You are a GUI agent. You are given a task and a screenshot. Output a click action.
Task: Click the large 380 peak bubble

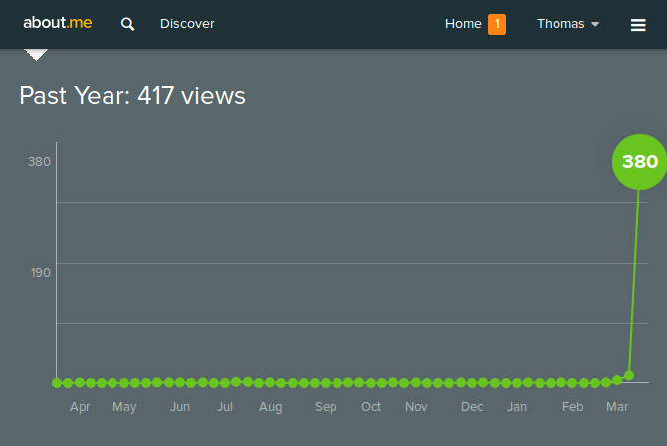(x=639, y=162)
